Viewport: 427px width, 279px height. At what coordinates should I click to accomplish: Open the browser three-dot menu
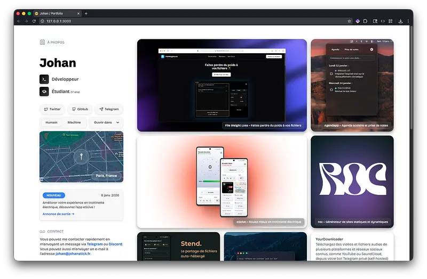click(409, 21)
